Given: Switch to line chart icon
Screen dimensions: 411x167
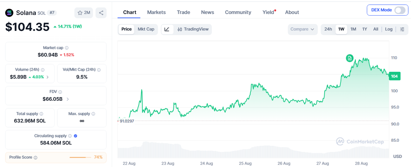Looking at the screenshot, I should (167, 29).
